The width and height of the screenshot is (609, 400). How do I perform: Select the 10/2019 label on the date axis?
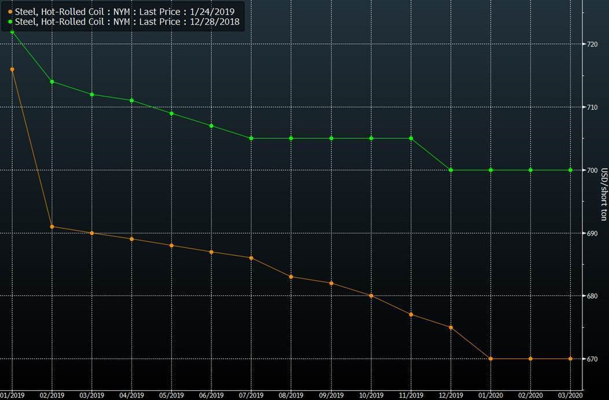[x=371, y=396]
